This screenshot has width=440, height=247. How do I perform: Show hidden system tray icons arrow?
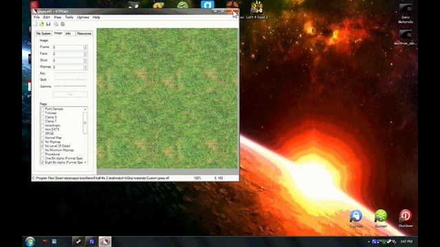pos(368,242)
